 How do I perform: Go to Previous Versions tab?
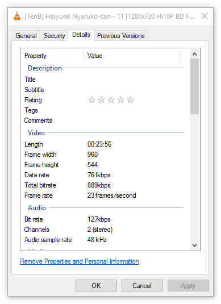[x=121, y=36]
